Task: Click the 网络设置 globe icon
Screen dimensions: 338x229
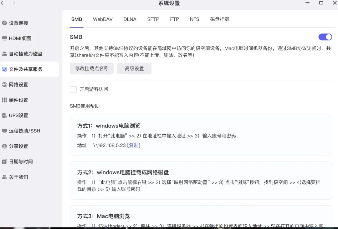Action: (4, 85)
